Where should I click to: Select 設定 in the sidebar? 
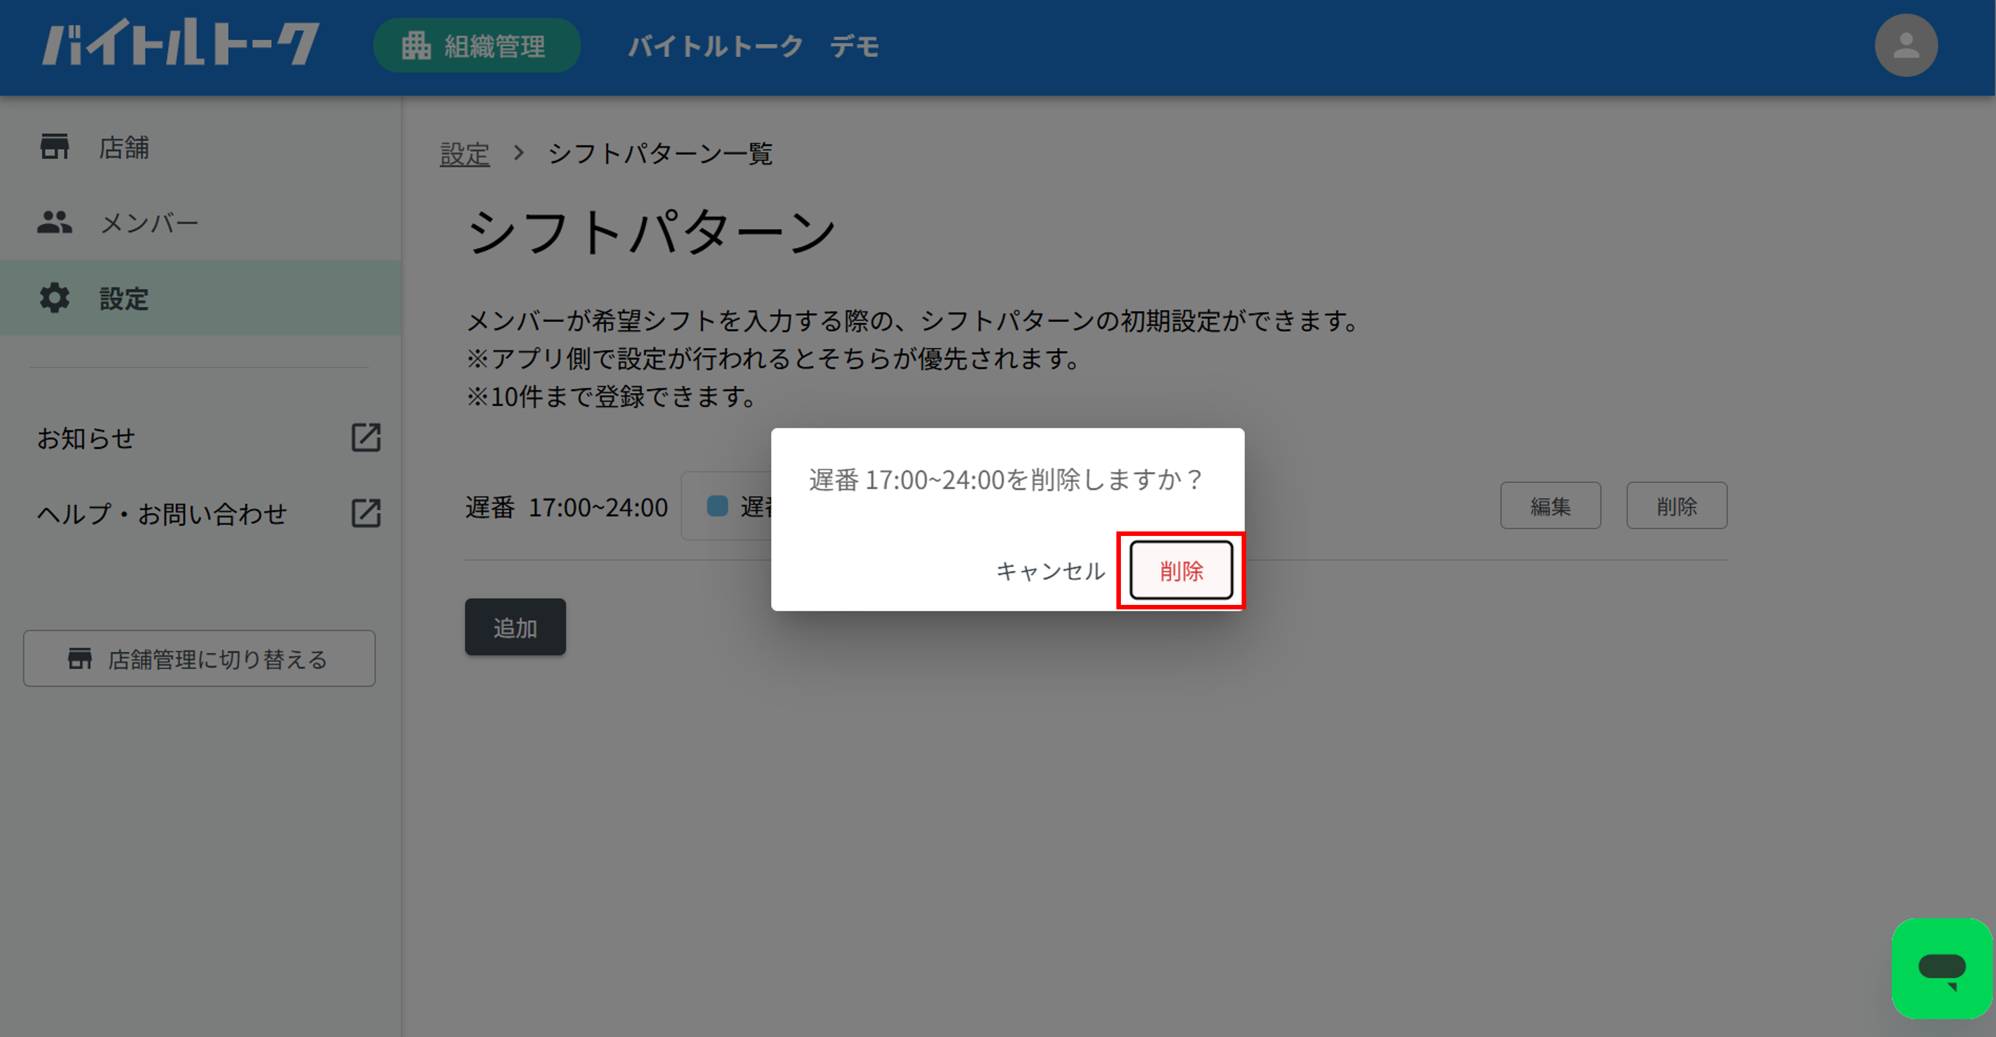(200, 298)
